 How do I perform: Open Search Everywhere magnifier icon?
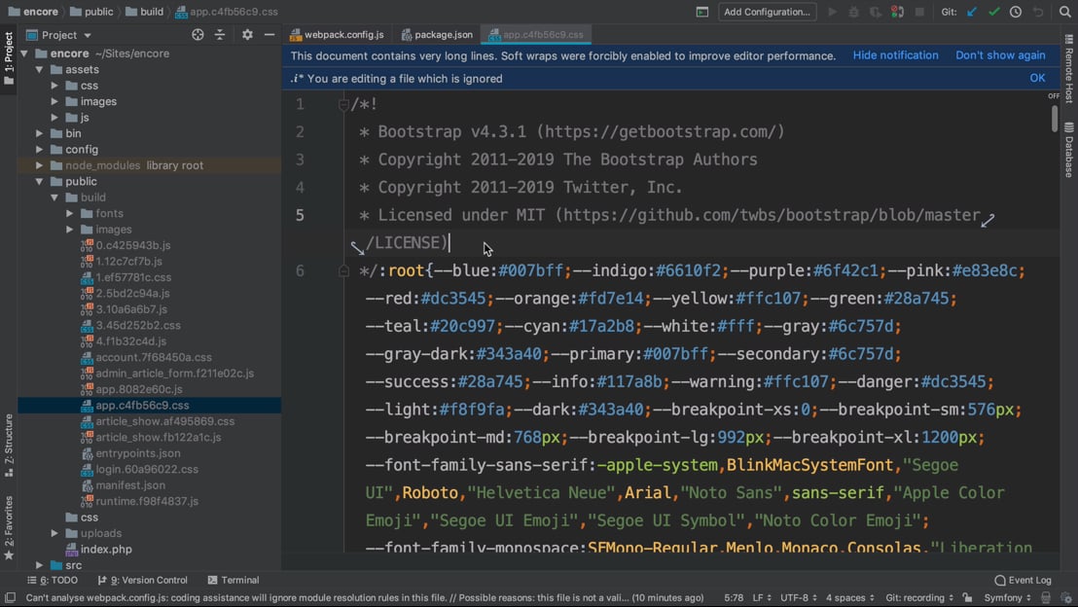(1064, 12)
